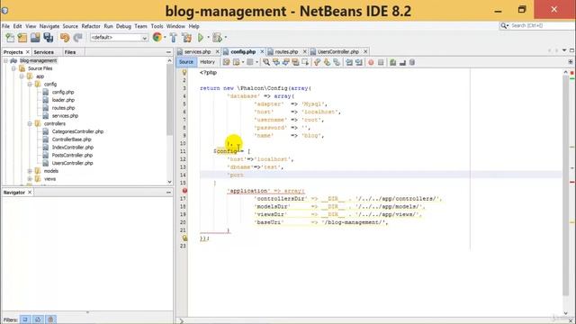The image size is (576, 324).
Task: Collapse the blog-management project node
Action: point(5,60)
